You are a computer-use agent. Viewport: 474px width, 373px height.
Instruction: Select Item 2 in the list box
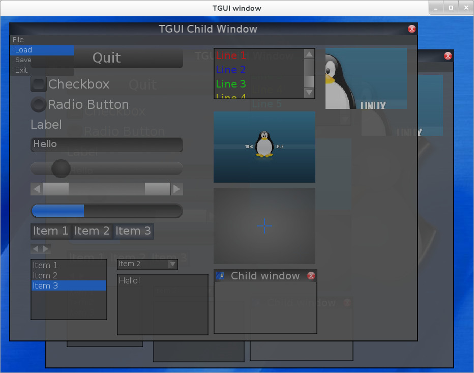click(69, 276)
